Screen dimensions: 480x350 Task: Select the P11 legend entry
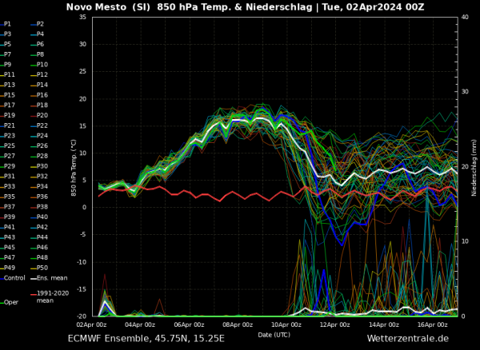coord(7,74)
